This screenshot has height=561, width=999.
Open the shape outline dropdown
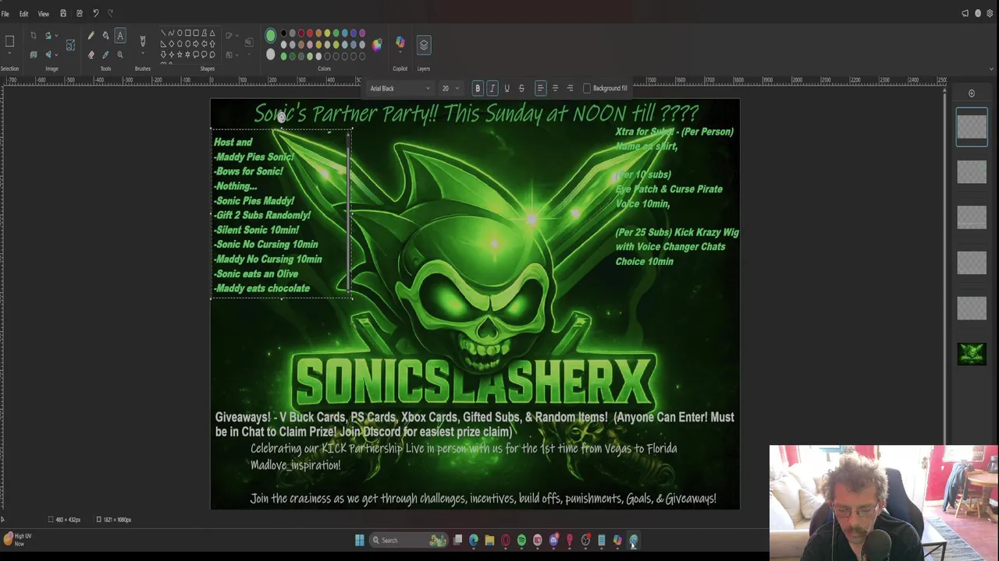pos(232,35)
